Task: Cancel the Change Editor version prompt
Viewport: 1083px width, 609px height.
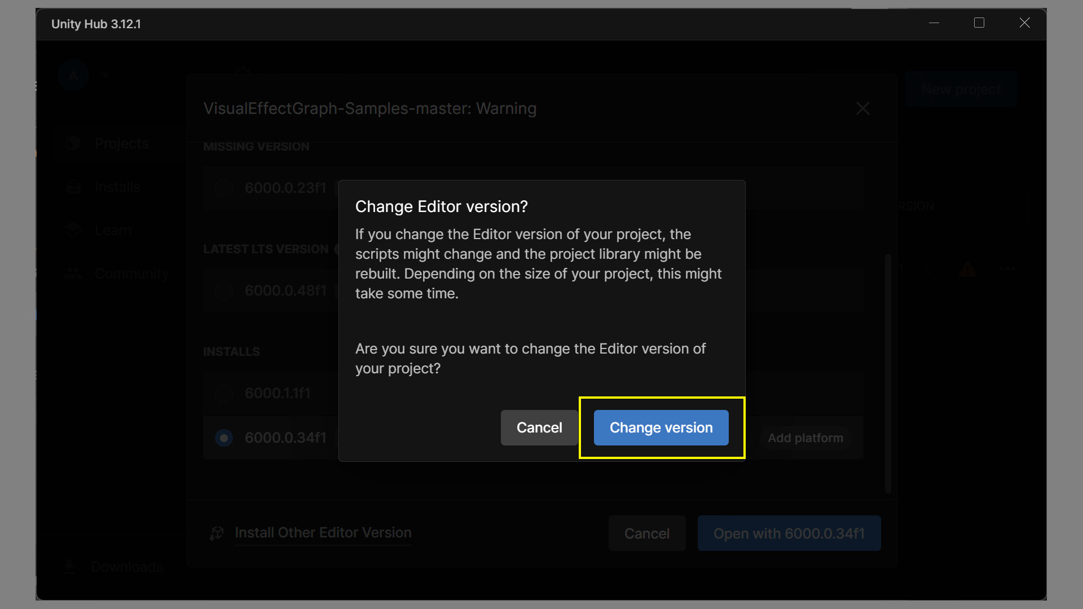Action: [539, 427]
